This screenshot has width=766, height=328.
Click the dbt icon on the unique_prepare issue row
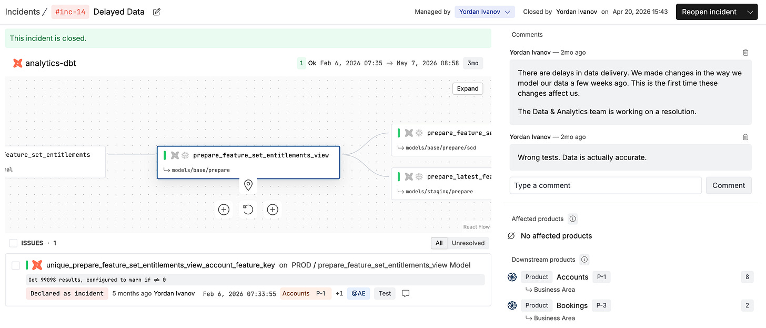point(37,265)
